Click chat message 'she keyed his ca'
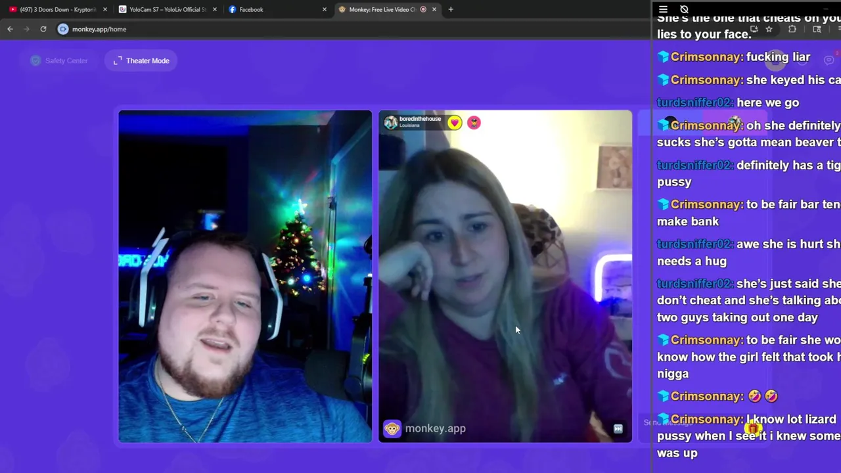This screenshot has width=841, height=473. tap(749, 80)
